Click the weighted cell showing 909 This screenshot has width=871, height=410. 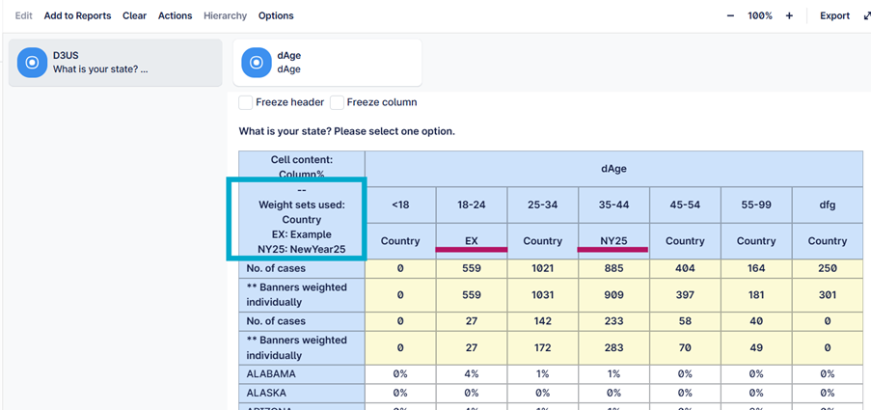click(x=613, y=295)
